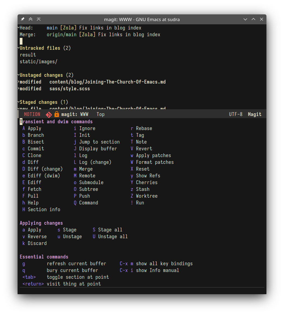Choose the Clone command

point(34,155)
